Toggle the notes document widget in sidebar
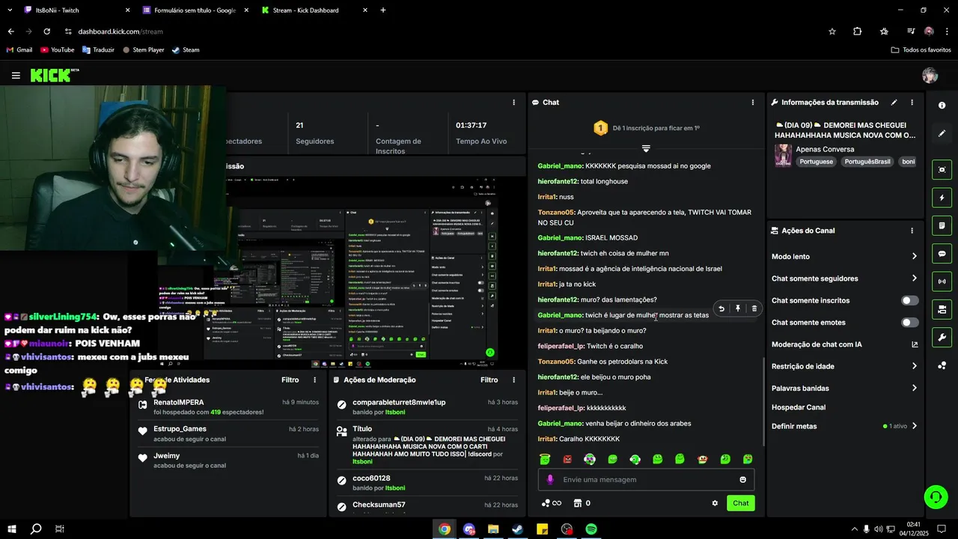 [942, 225]
